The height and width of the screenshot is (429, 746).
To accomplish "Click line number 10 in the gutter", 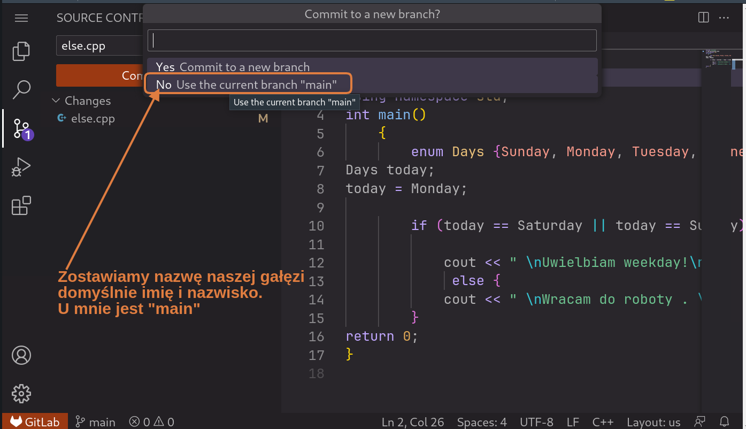I will pos(317,226).
